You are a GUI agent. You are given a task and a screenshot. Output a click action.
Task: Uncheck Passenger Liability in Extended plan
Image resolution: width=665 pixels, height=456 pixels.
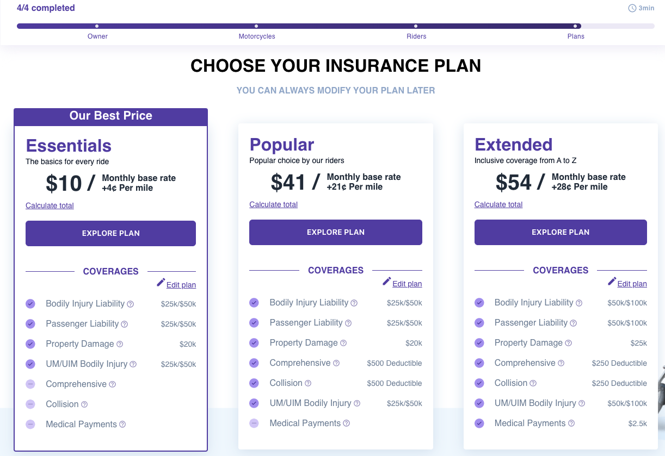pos(479,323)
